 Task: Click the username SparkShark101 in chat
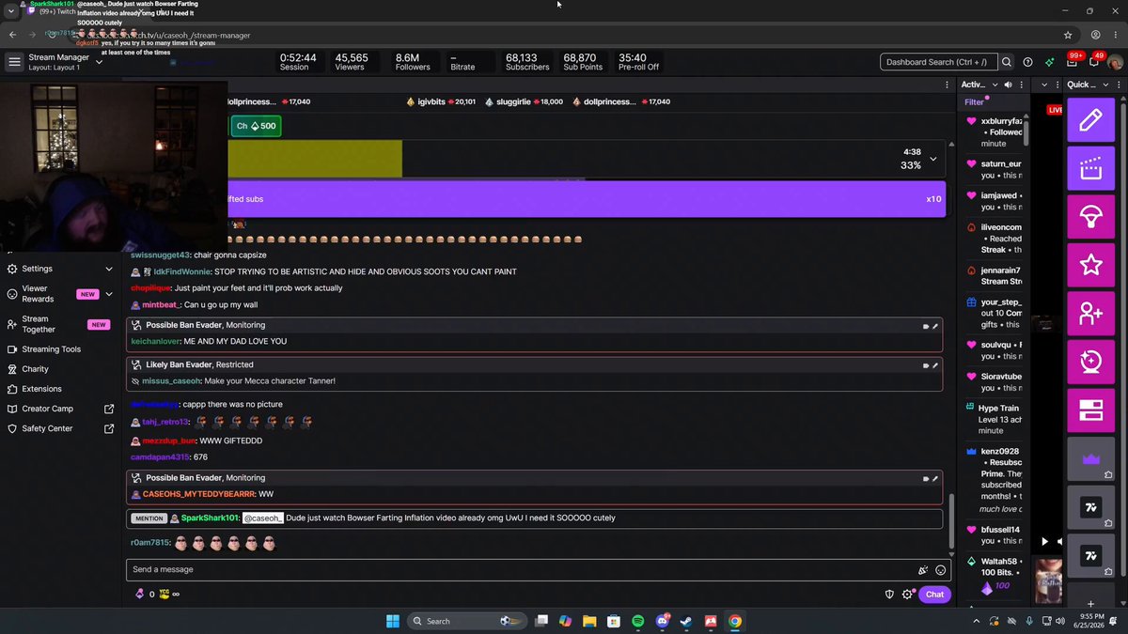pos(211,518)
